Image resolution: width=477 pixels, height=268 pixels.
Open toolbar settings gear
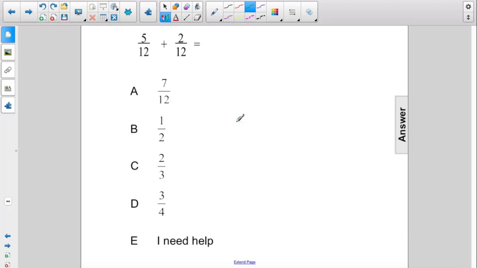(x=468, y=7)
